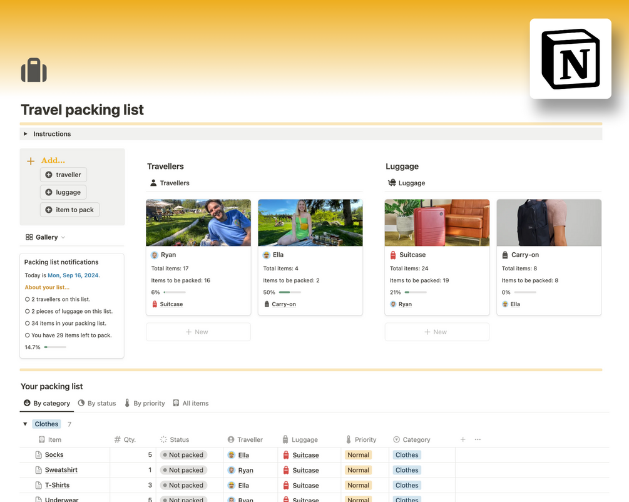Click the suitcase page icon above the title
The height and width of the screenshot is (502, 629).
[x=34, y=70]
